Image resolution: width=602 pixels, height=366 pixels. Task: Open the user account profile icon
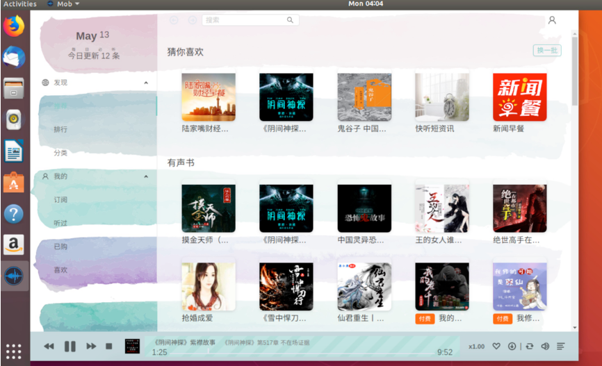coord(552,20)
